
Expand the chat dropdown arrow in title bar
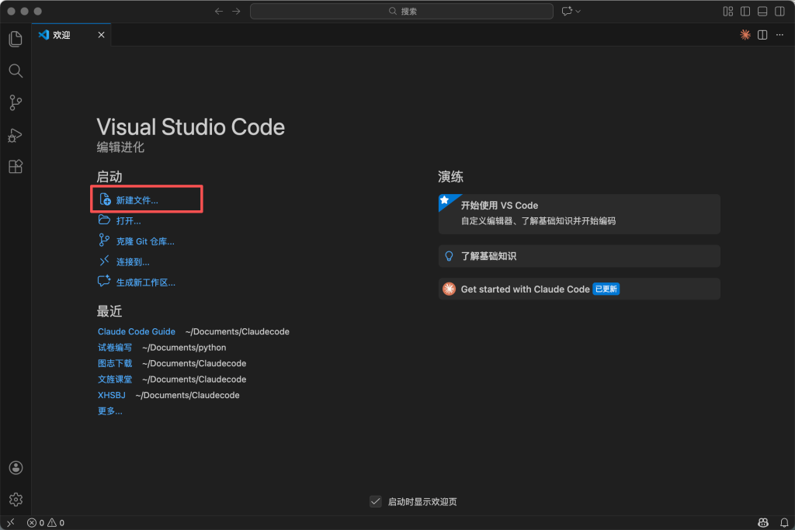pos(578,12)
